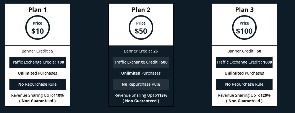
Task: Click Unlimited Purchases in Plan 3
Action: (x=244, y=73)
